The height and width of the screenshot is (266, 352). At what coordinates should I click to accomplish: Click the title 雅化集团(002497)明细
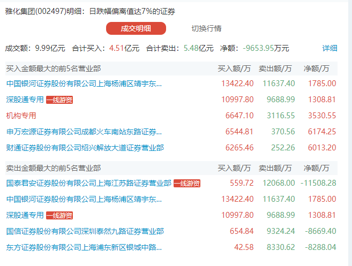pos(43,11)
